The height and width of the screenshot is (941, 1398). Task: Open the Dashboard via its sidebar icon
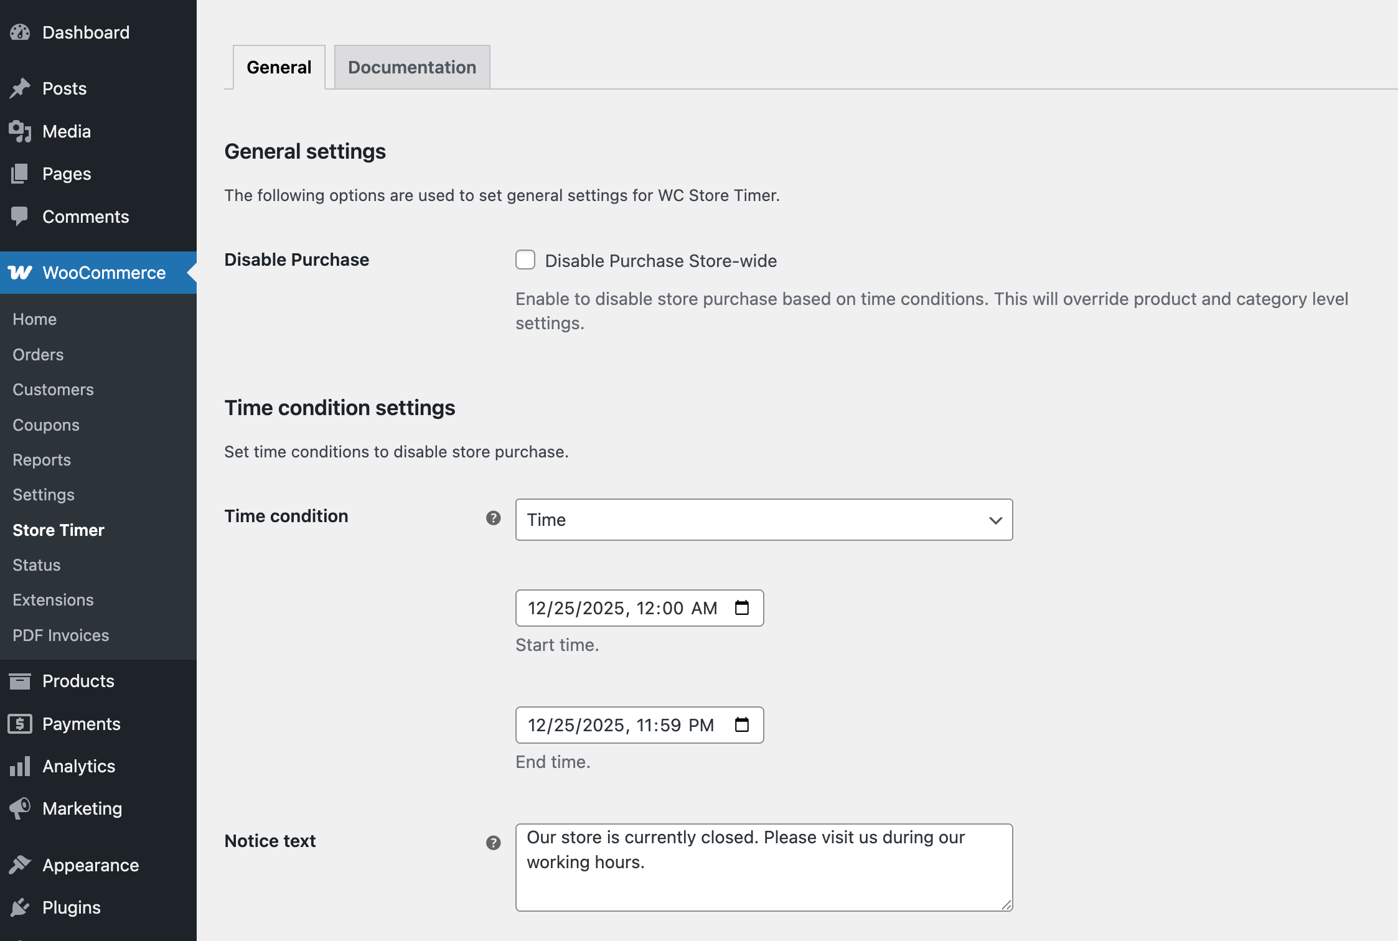pyautogui.click(x=19, y=32)
